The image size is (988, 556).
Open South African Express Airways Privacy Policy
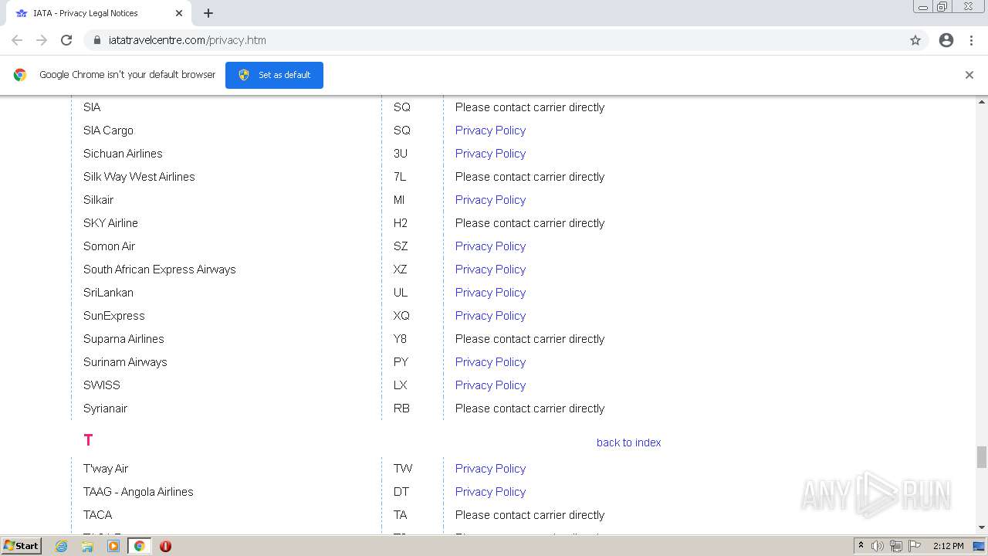[490, 270]
